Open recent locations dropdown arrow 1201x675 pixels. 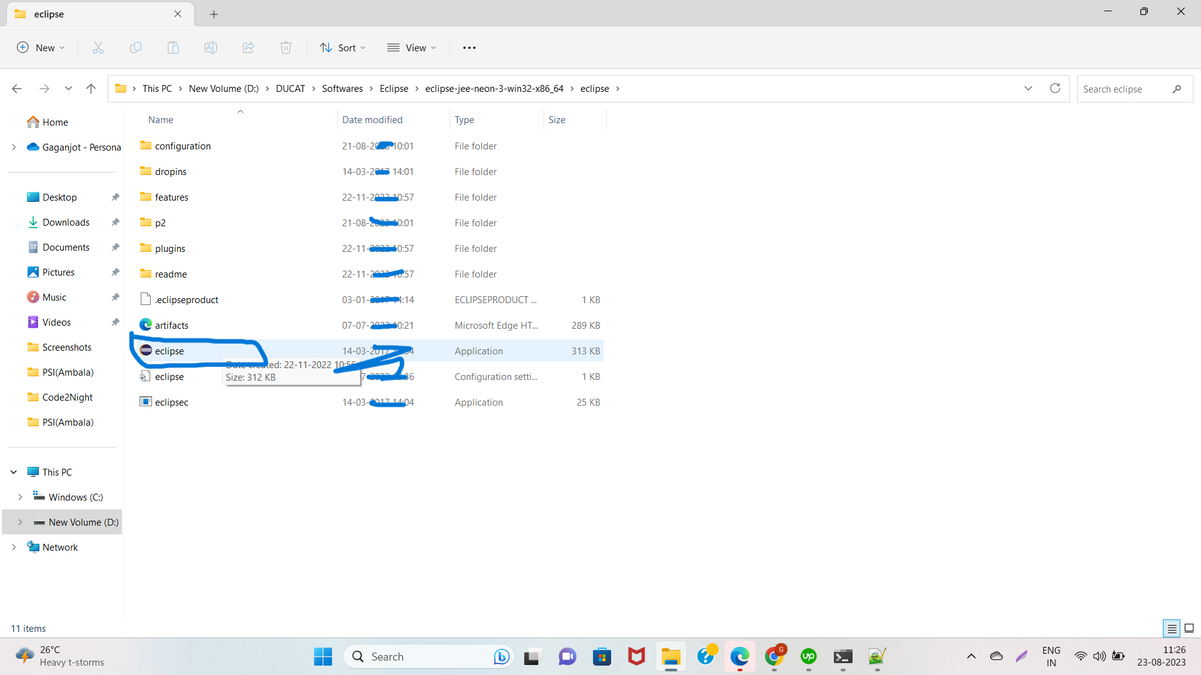click(x=68, y=89)
